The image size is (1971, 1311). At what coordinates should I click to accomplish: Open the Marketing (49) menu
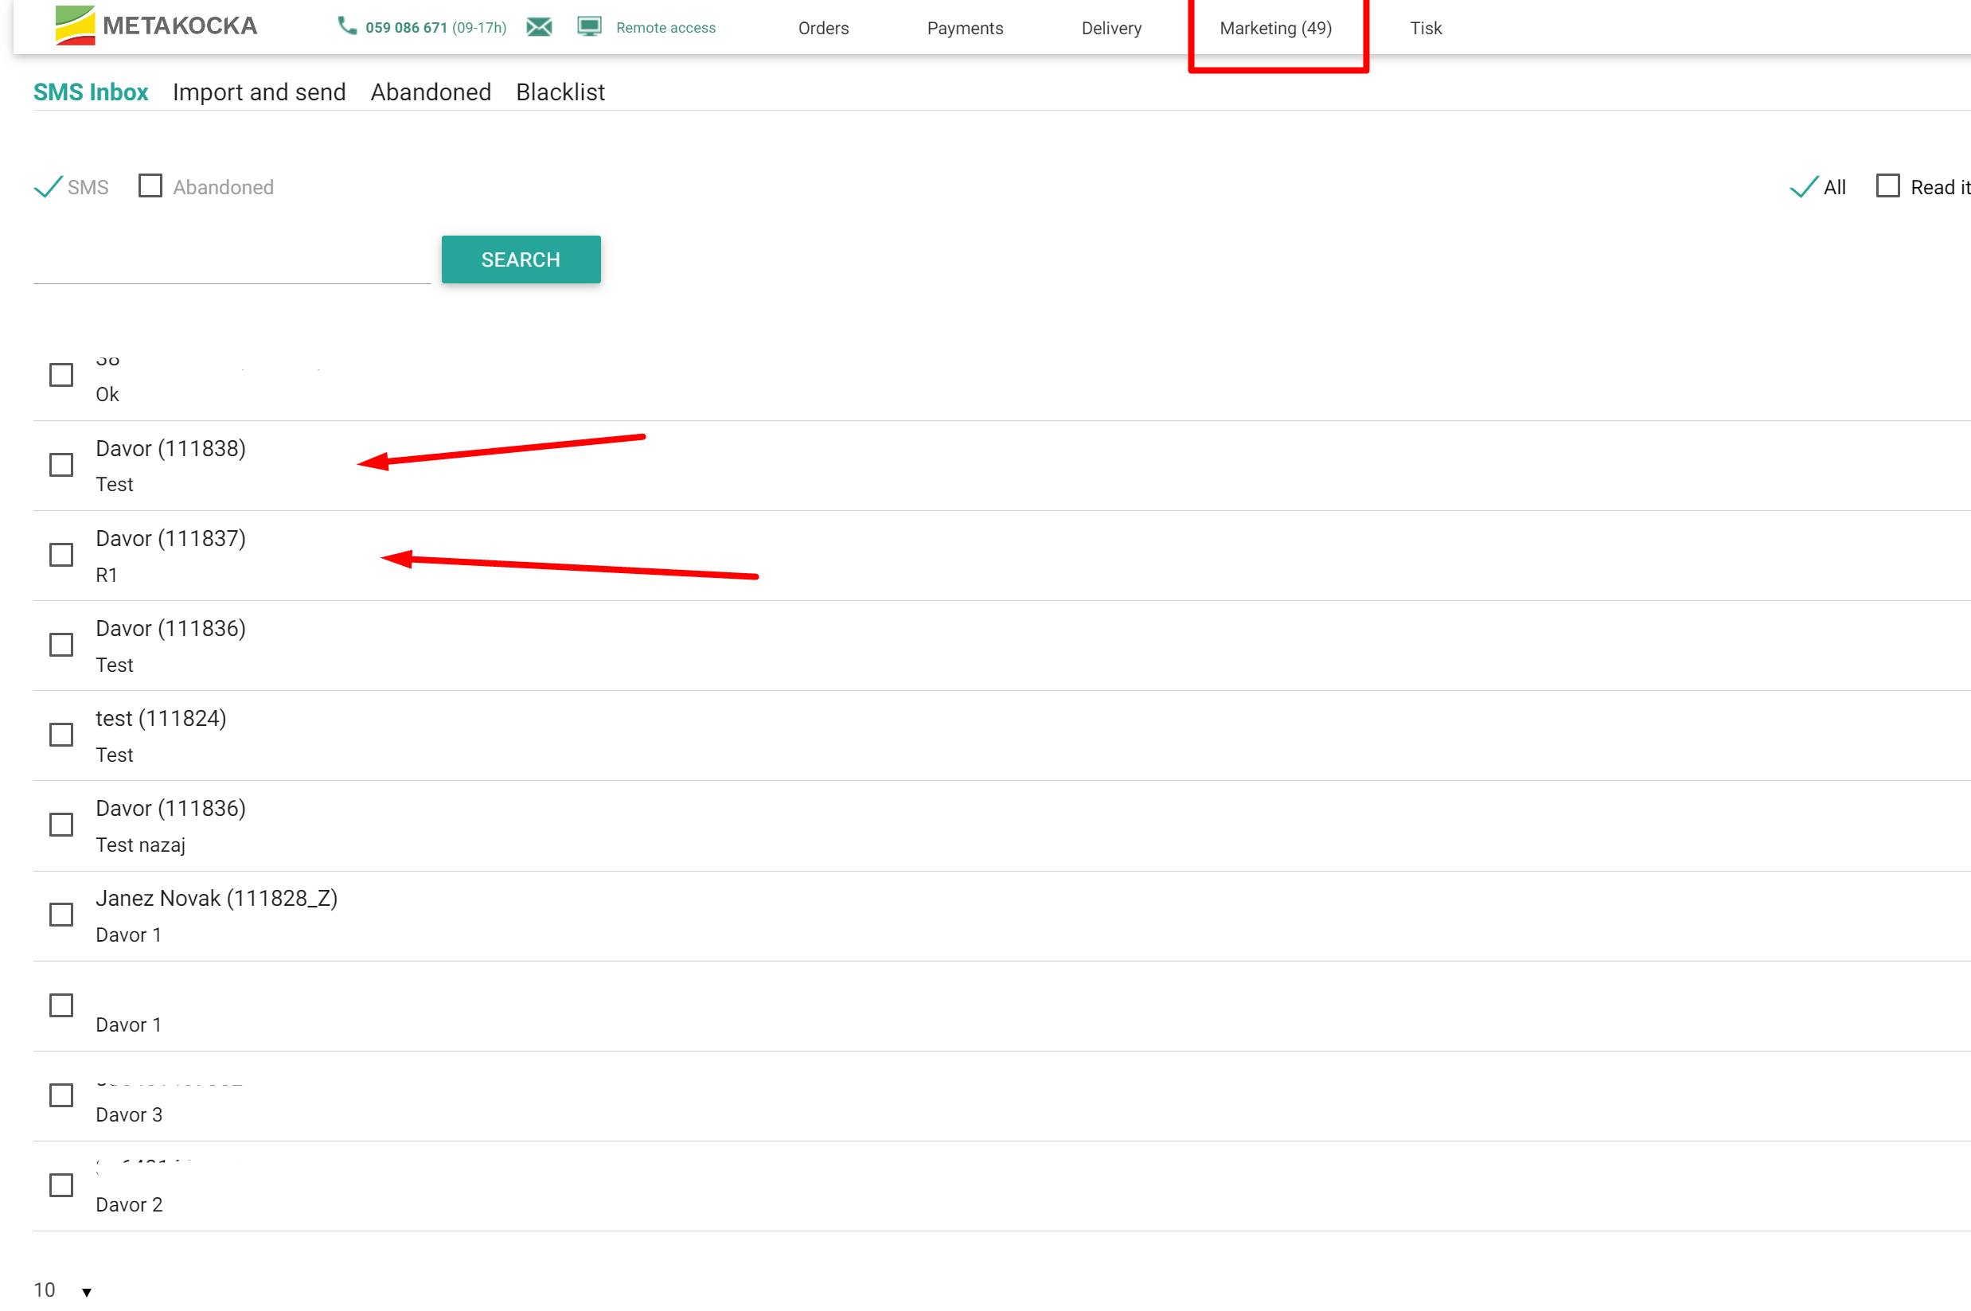click(x=1275, y=29)
